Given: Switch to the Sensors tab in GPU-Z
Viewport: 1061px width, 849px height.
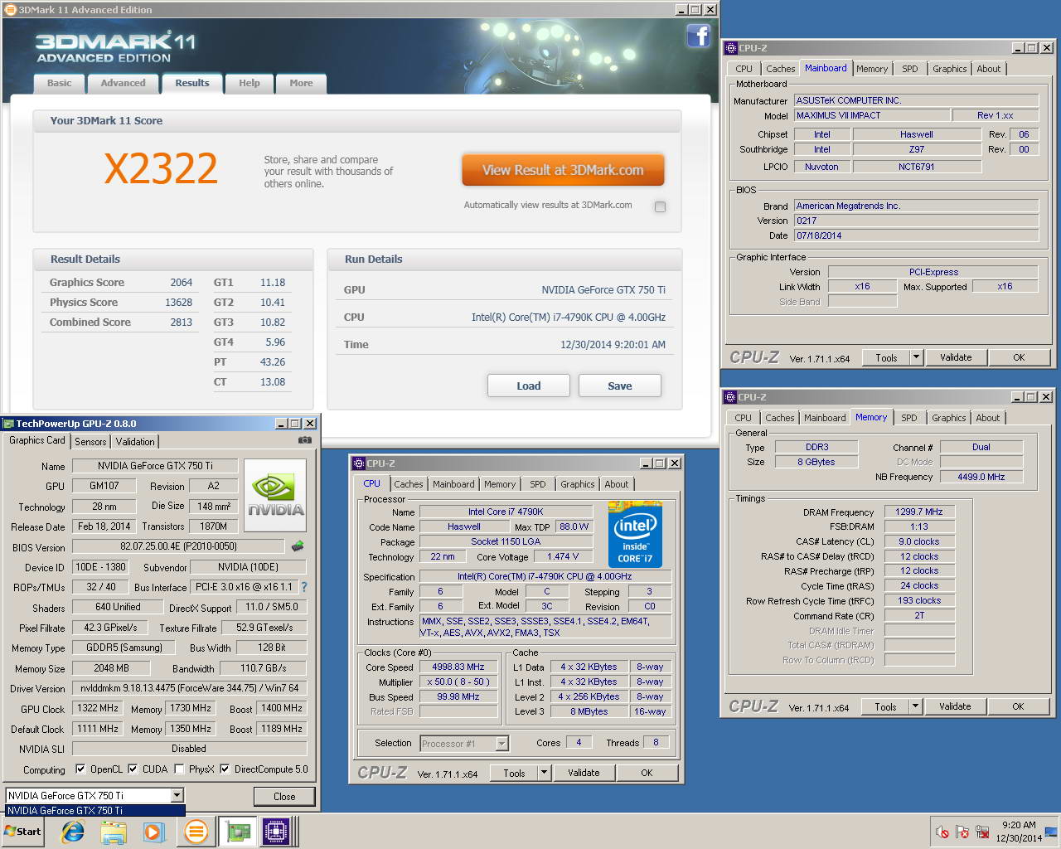Looking at the screenshot, I should click(90, 442).
